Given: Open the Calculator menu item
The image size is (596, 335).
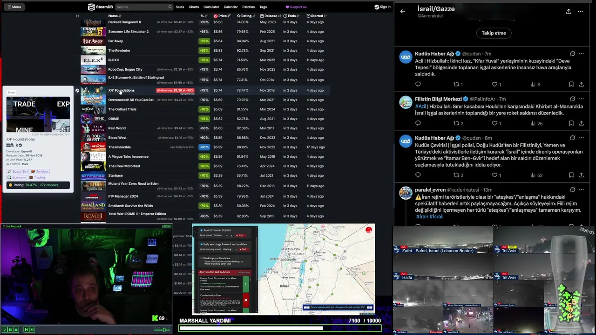Looking at the screenshot, I should point(211,7).
